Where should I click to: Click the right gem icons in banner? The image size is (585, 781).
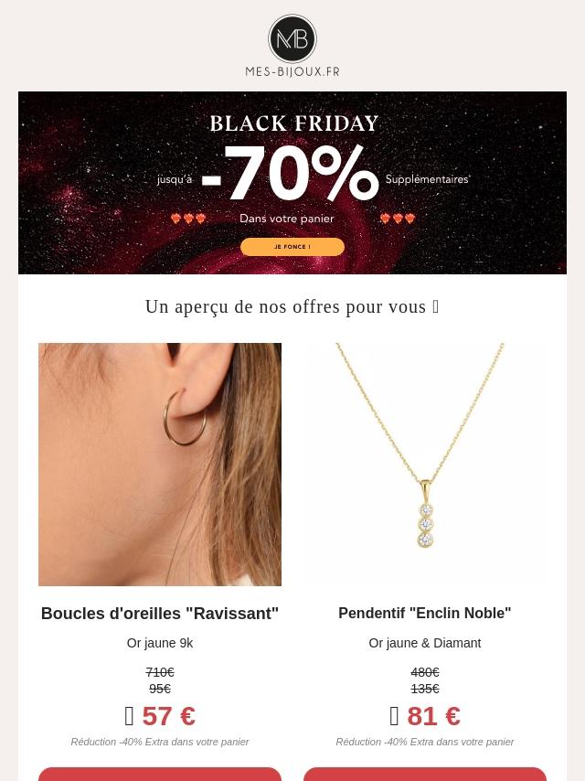[x=398, y=219]
